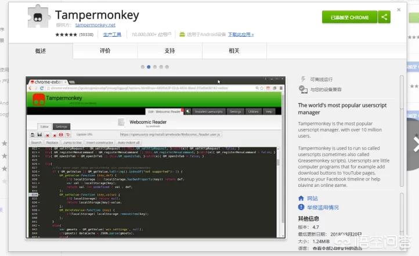Click the Update URL input field
The height and width of the screenshot is (256, 419).
[171, 135]
